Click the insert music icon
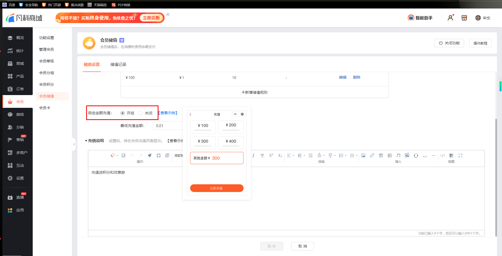 (x=398, y=156)
